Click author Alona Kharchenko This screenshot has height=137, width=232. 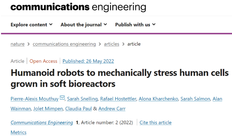[x=158, y=99]
